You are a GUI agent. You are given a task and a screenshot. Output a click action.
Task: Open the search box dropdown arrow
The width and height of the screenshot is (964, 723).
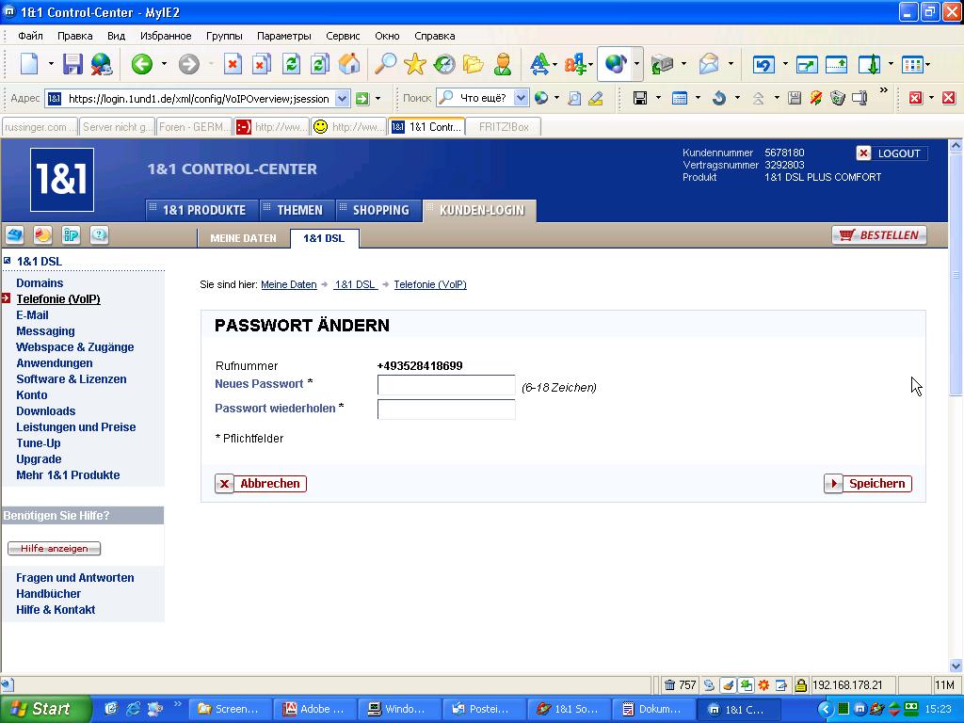pos(521,98)
